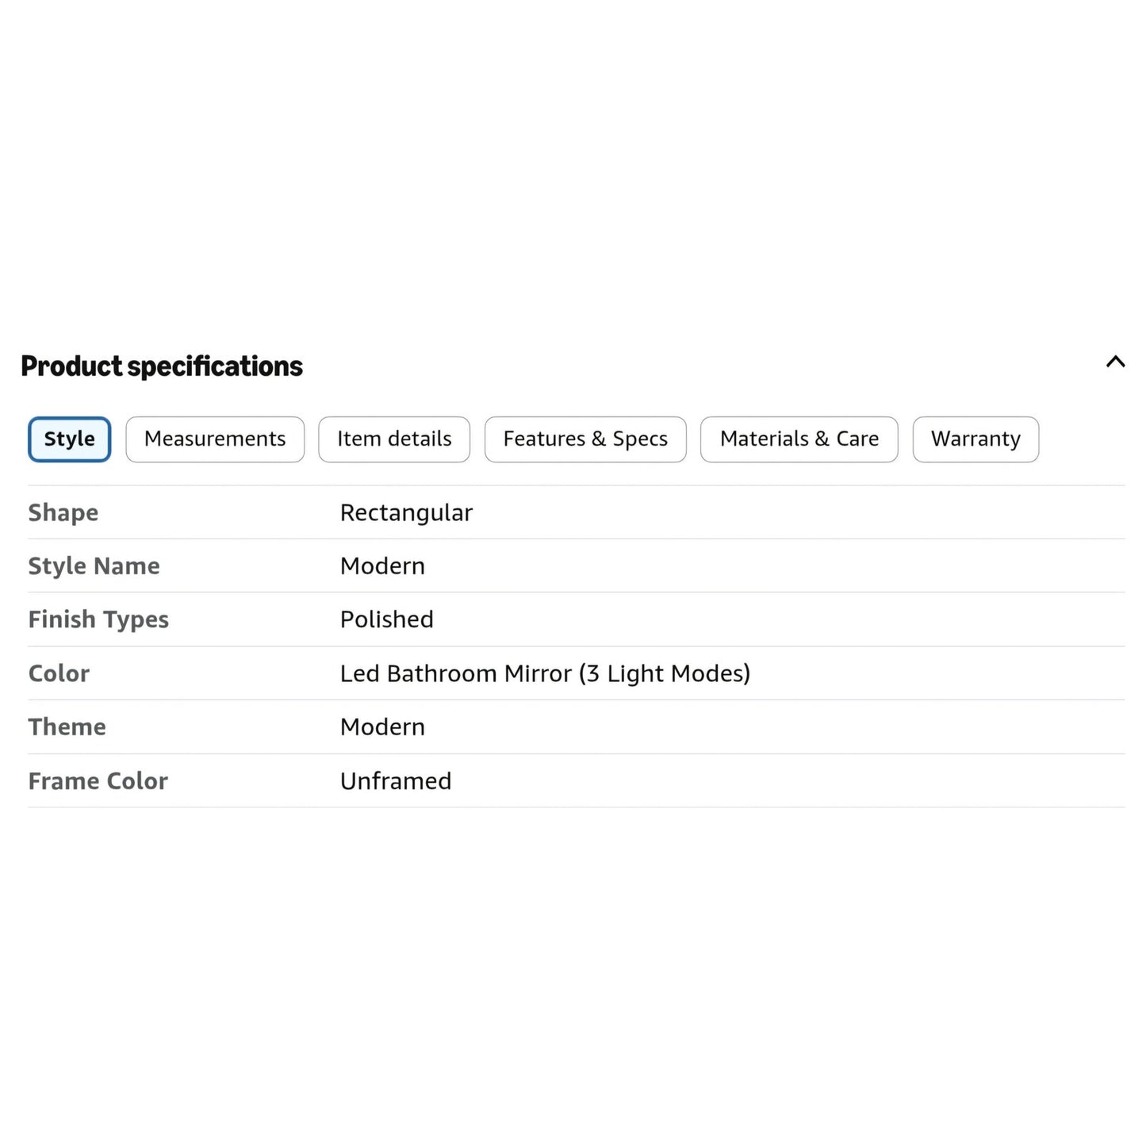Select the Rectangular shape value
The width and height of the screenshot is (1146, 1146).
click(406, 513)
